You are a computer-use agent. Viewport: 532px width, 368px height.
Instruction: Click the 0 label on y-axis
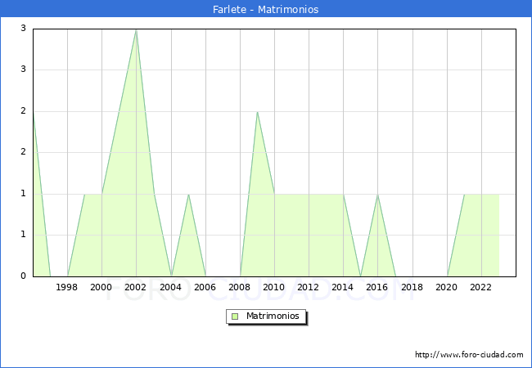(x=24, y=276)
